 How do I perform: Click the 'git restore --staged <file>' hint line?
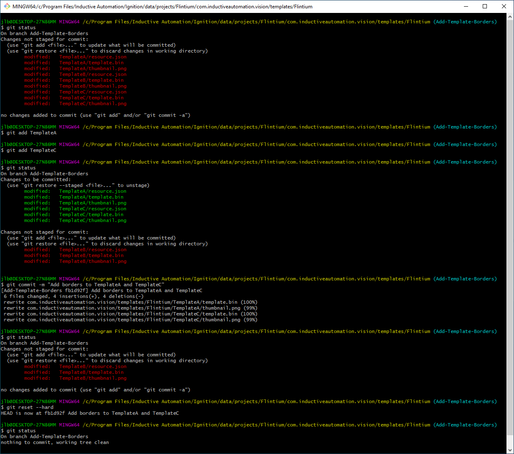pyautogui.click(x=78, y=185)
